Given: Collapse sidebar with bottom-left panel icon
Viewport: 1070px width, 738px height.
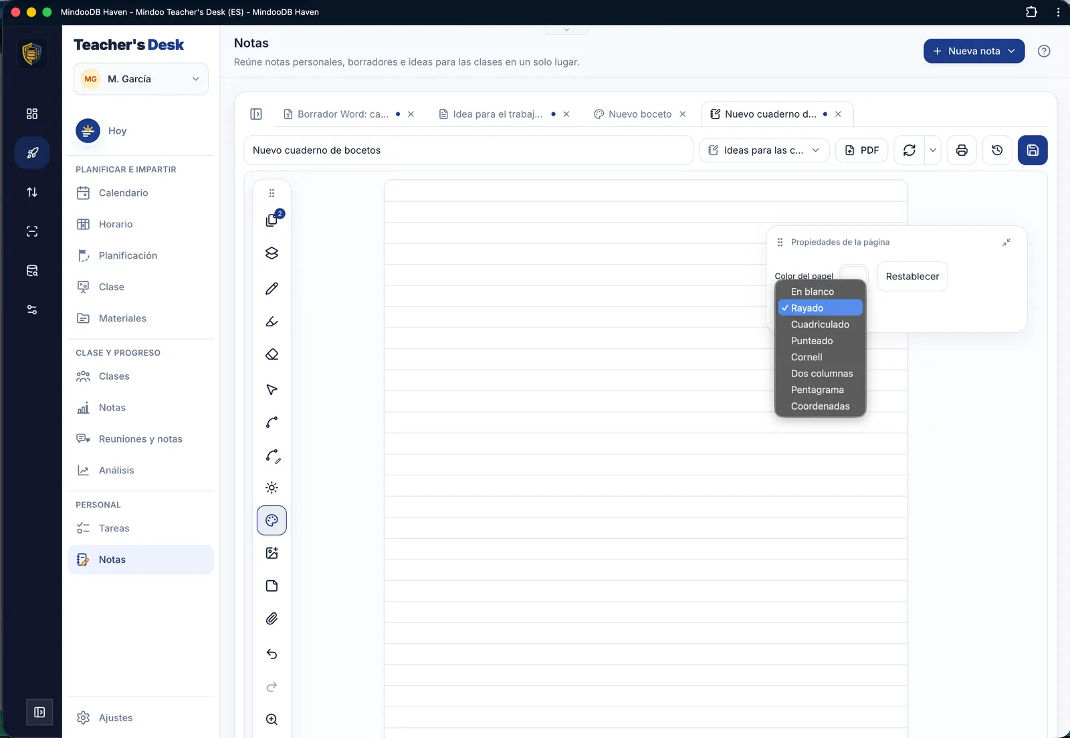Looking at the screenshot, I should click(x=39, y=713).
